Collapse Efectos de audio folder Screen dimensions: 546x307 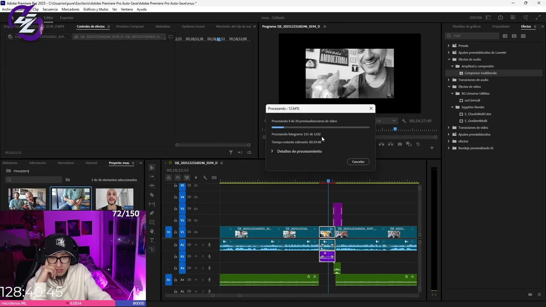448,59
